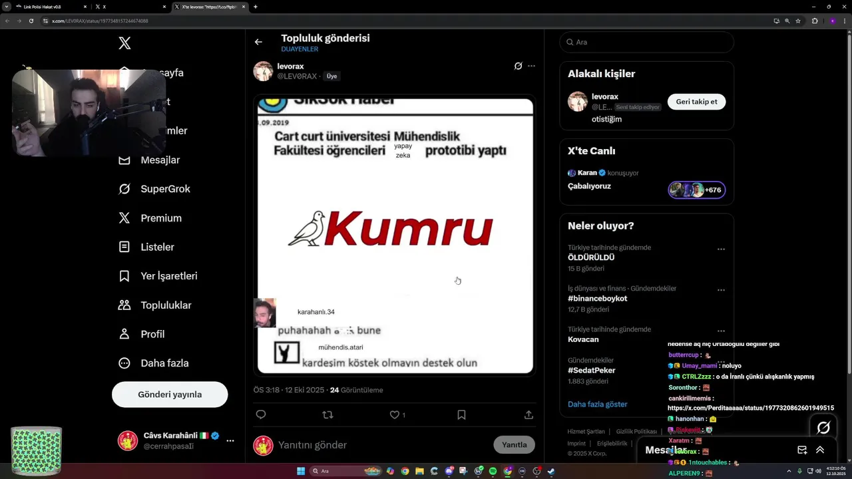Viewport: 852px width, 479px height.
Task: Show hidden system tray icons chevron
Action: coord(790,471)
